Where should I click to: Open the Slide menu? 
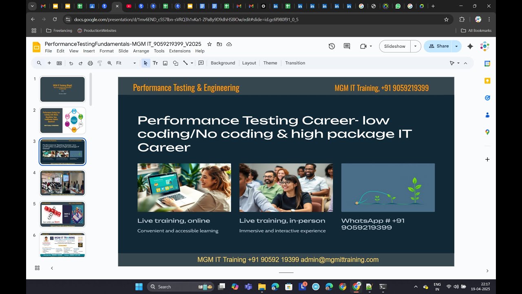tap(124, 51)
